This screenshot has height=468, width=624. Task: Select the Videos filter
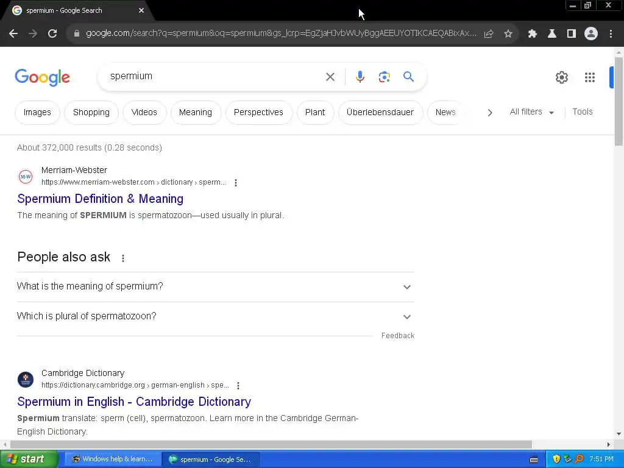pos(144,113)
